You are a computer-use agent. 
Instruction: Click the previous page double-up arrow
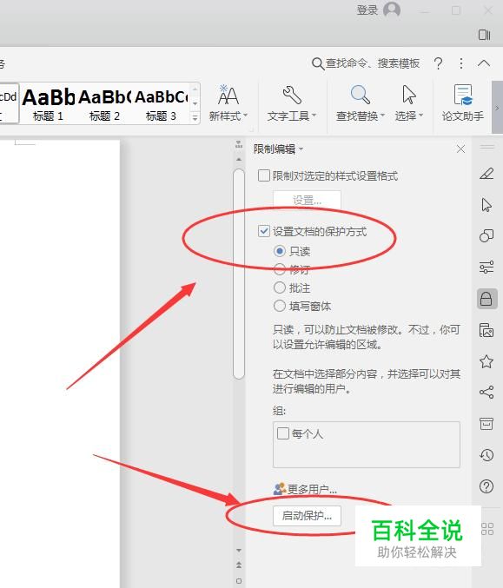pyautogui.click(x=239, y=565)
